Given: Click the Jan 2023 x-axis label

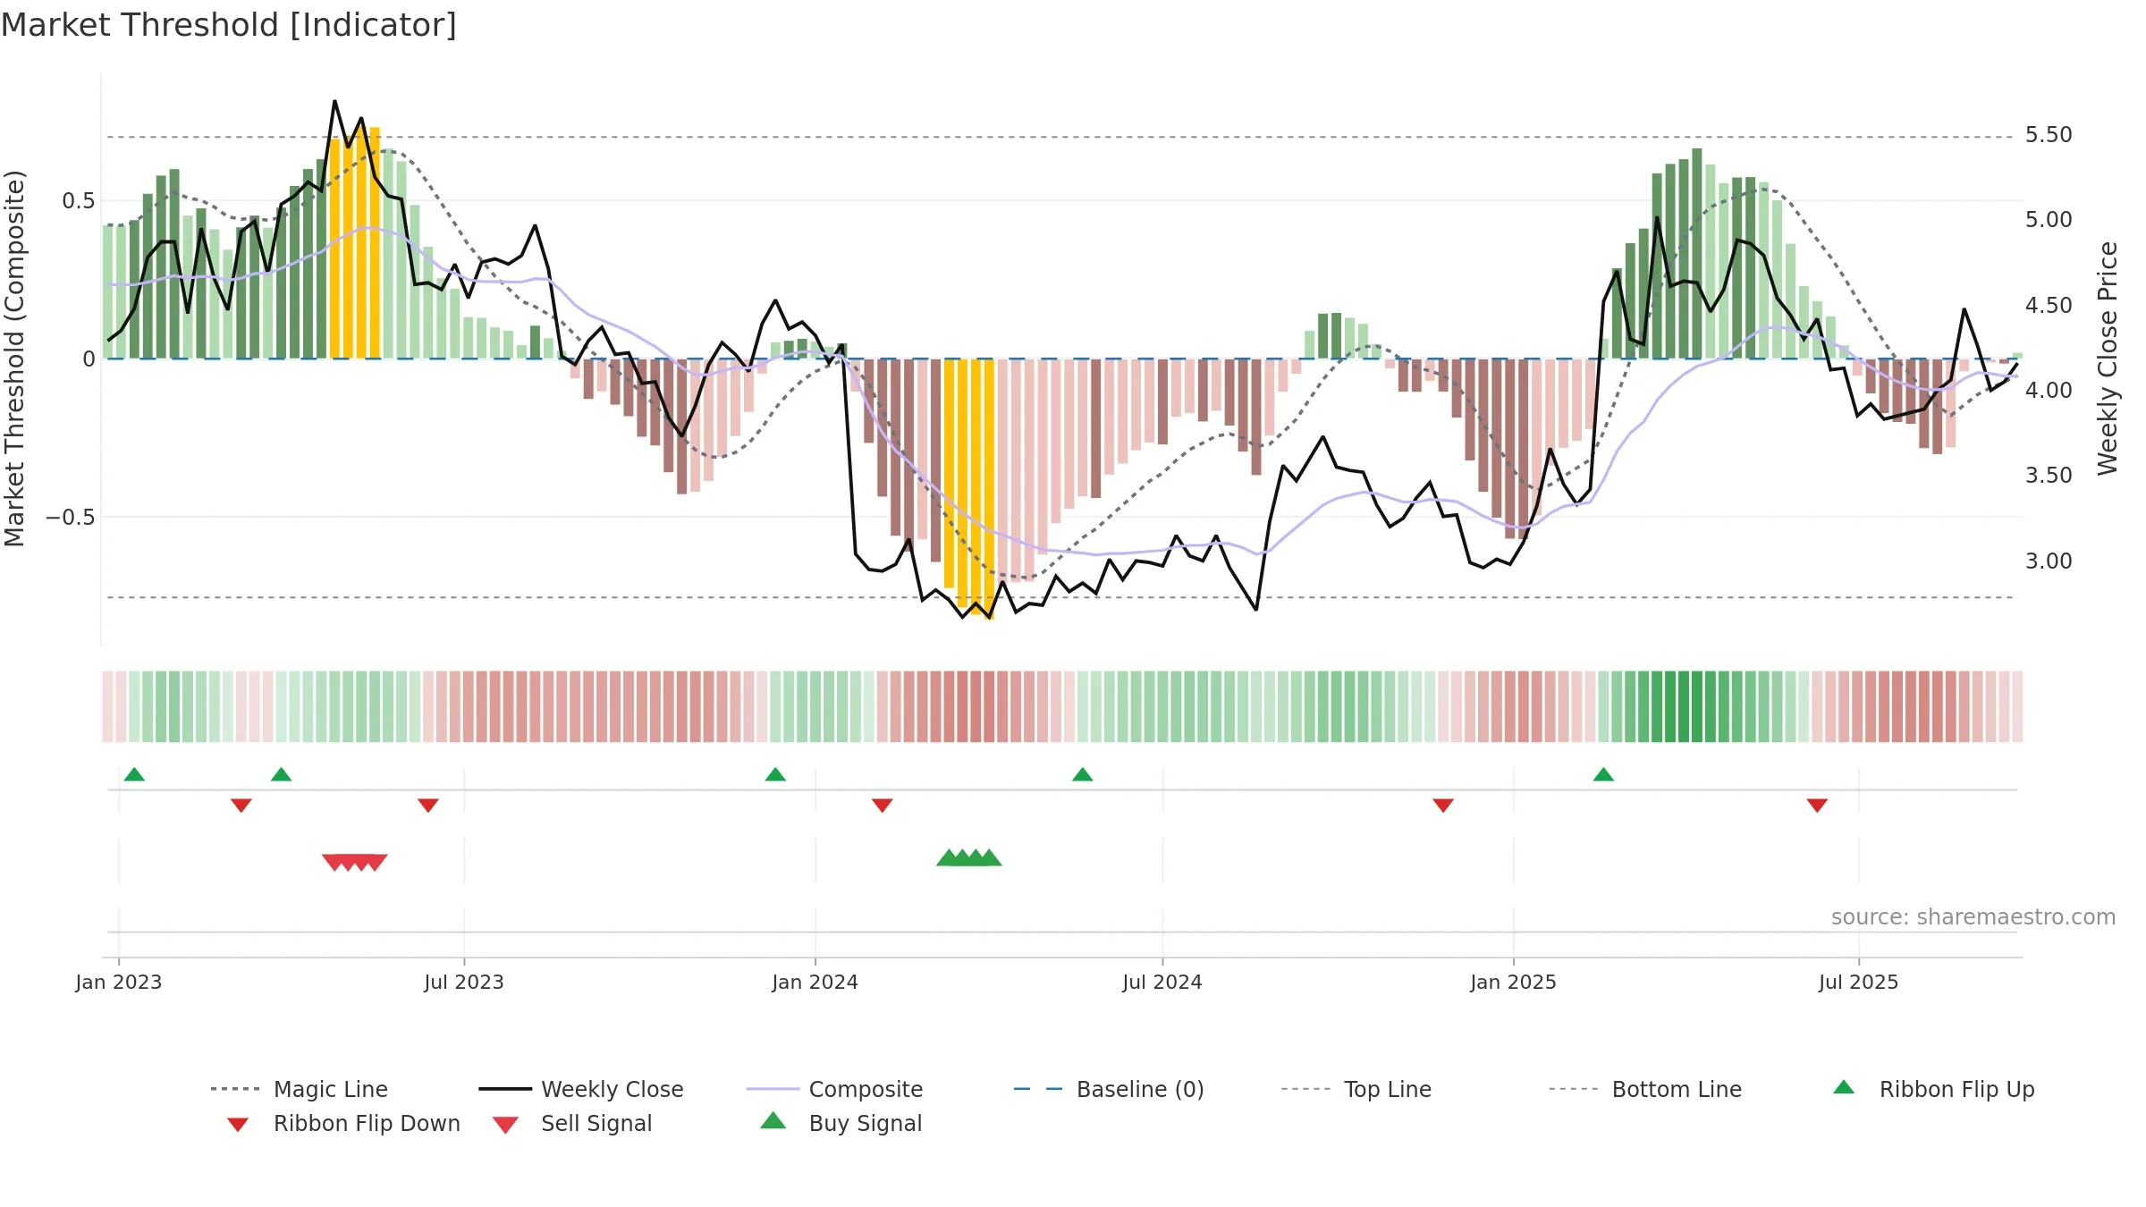Looking at the screenshot, I should (119, 983).
